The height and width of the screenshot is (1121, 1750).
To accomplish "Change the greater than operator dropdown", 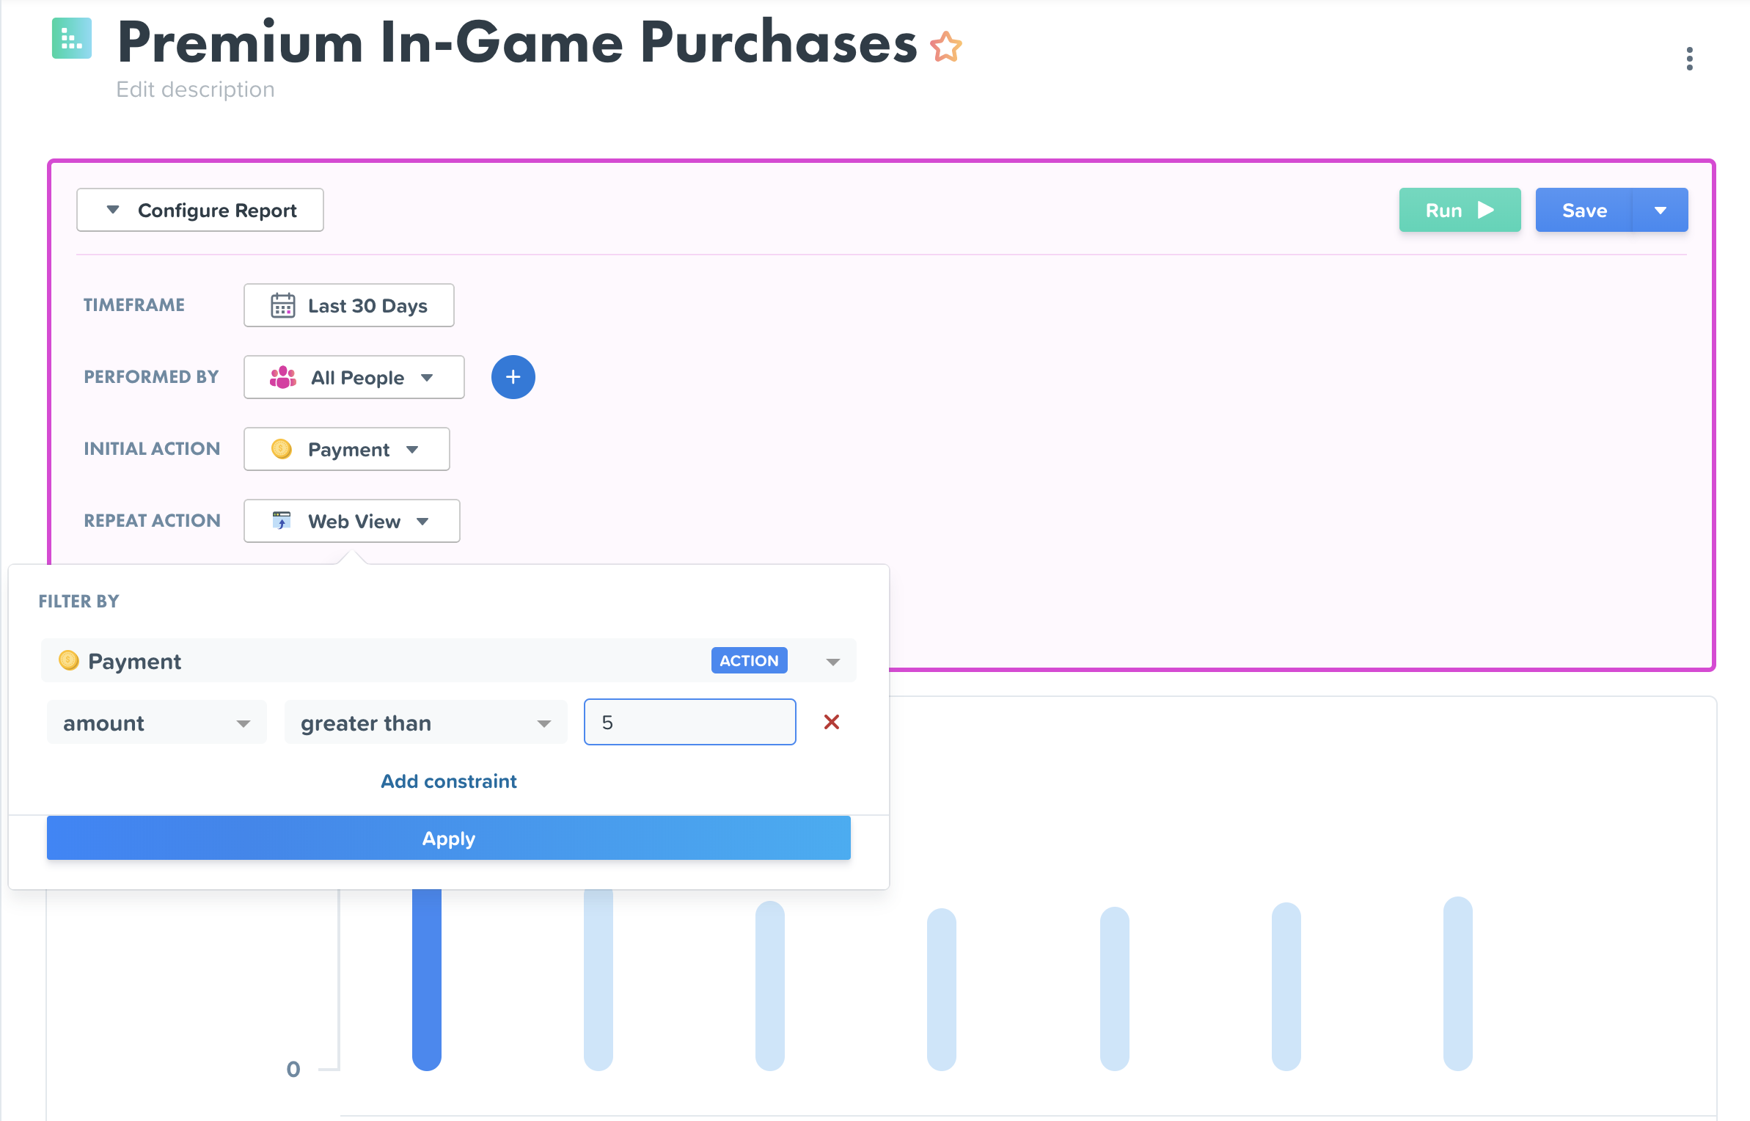I will (425, 723).
